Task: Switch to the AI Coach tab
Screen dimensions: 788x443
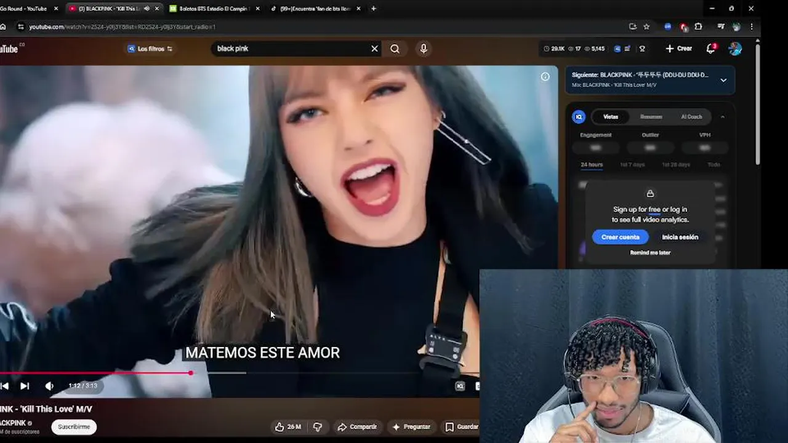Action: point(691,116)
